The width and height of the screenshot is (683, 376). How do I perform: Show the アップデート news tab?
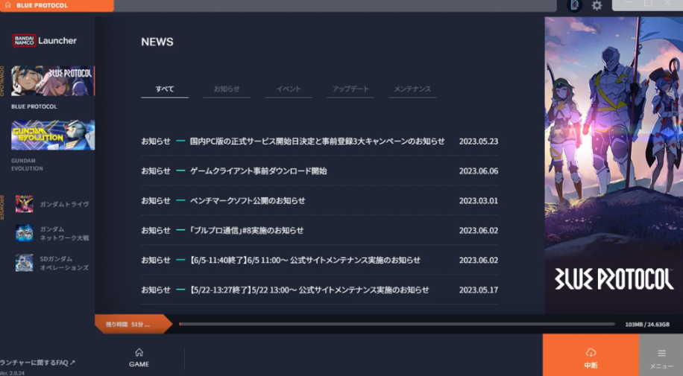pos(350,89)
